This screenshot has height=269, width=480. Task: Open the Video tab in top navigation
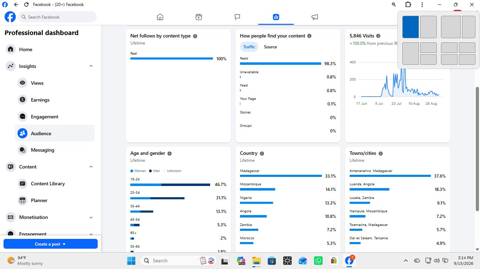tap(199, 17)
